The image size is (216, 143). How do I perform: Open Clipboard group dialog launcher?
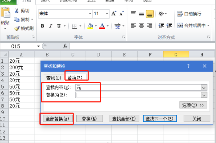33,37
